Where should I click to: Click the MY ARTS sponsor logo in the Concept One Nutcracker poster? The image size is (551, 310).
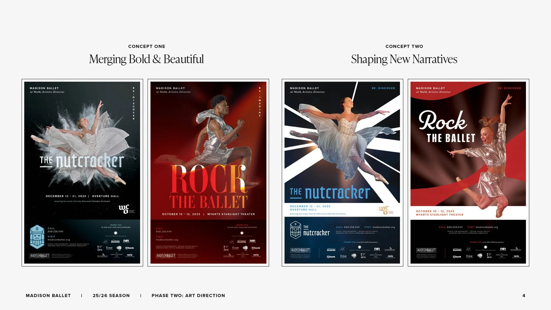coord(100,248)
